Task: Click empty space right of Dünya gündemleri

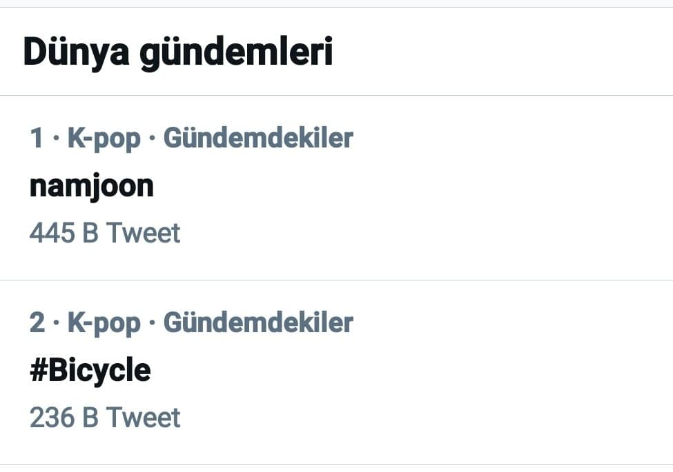Action: [497, 53]
